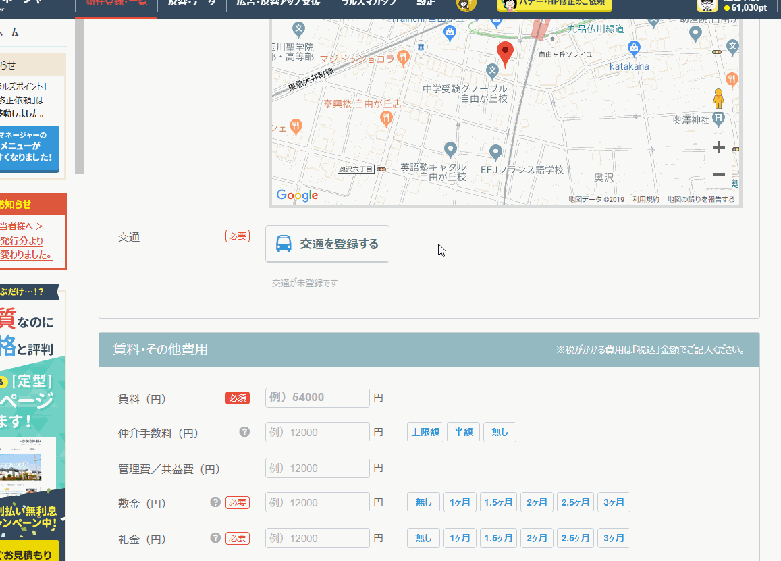The height and width of the screenshot is (561, 781).
Task: Click the 賃料・その他費用 section header
Action: click(429, 349)
